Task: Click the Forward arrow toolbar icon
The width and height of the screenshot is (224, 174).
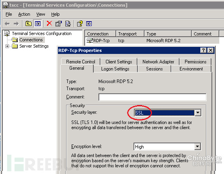Action: 16,24
